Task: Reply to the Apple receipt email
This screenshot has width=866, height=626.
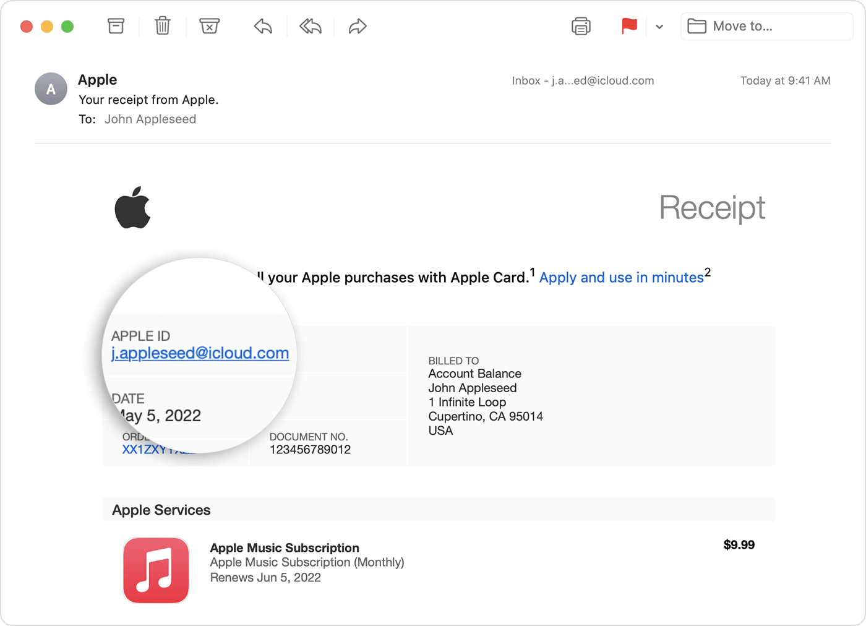Action: click(x=262, y=26)
